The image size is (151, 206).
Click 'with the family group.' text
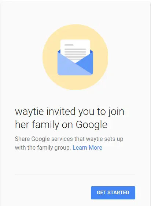tap(43, 148)
